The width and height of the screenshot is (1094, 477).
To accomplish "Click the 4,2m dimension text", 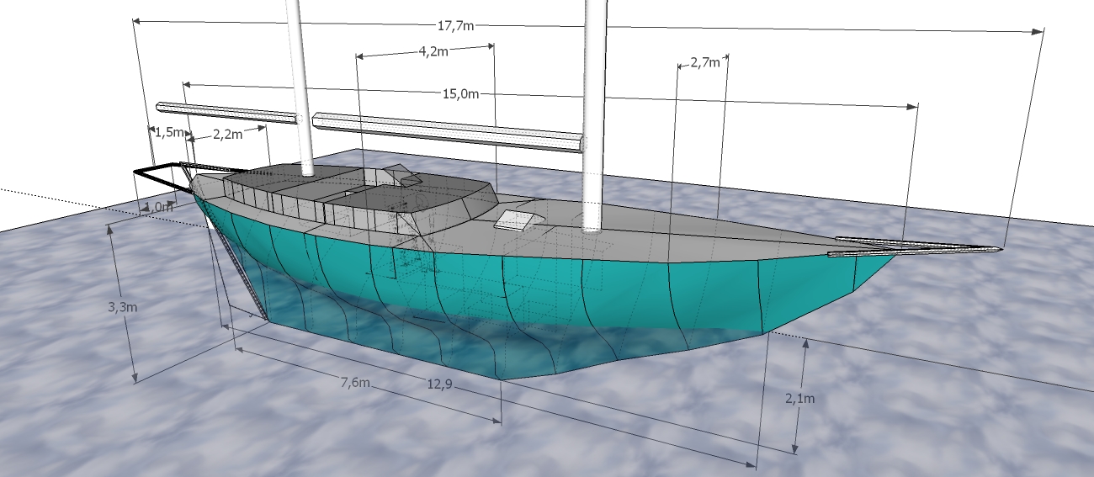I will (x=433, y=51).
